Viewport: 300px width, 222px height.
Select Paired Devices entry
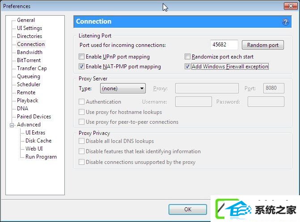(34, 117)
